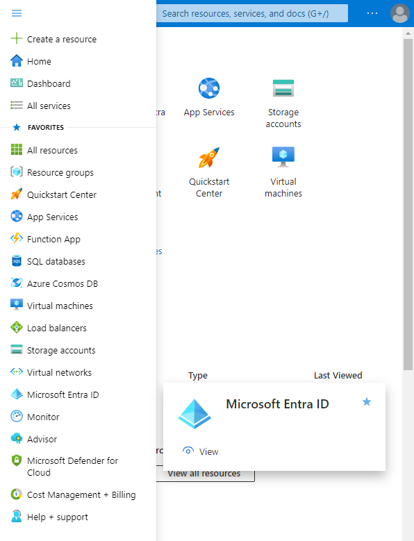Click the FAVORITES star icon
Viewport: 414px width, 541px height.
pyautogui.click(x=17, y=127)
